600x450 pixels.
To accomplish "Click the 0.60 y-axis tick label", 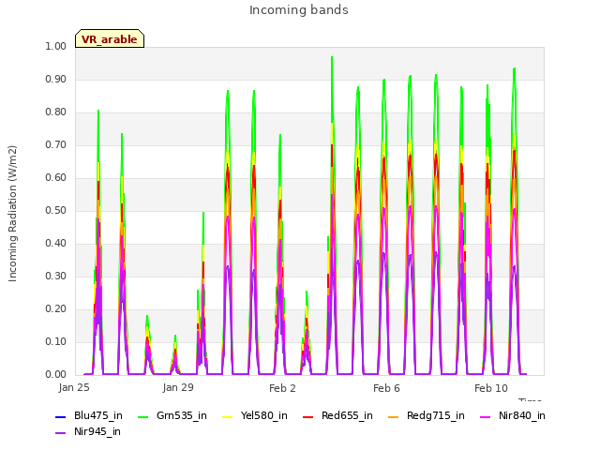I will click(x=56, y=177).
